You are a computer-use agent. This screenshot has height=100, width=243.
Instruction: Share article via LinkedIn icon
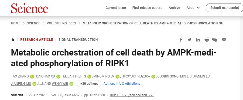point(198,40)
